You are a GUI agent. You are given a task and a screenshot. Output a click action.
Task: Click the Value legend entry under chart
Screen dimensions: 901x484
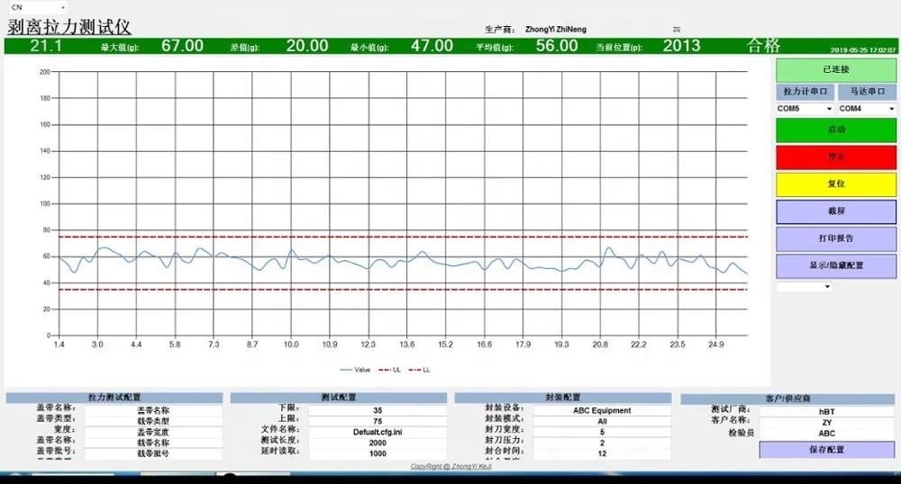point(356,370)
